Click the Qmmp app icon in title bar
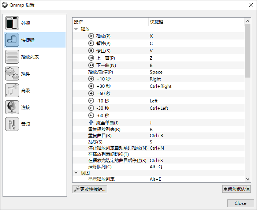 (x=5, y=5)
